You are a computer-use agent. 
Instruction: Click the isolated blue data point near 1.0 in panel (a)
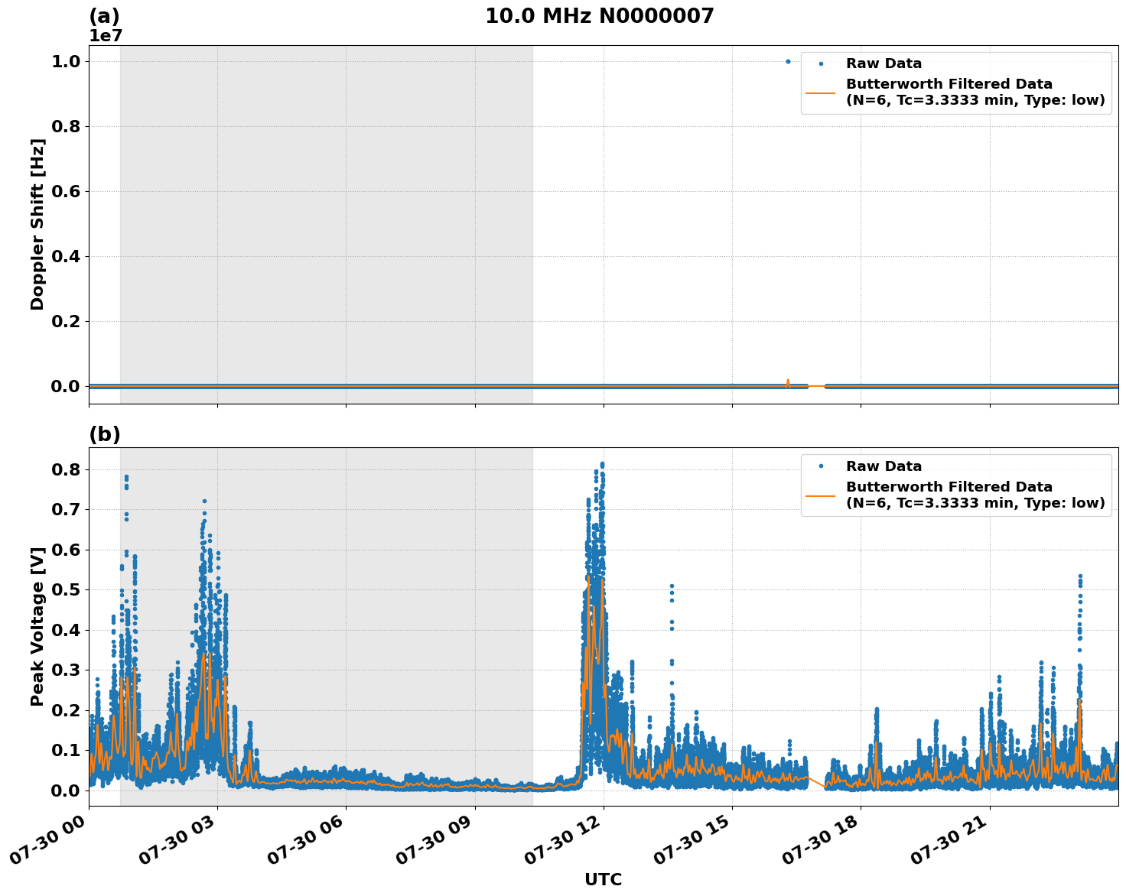pos(788,60)
